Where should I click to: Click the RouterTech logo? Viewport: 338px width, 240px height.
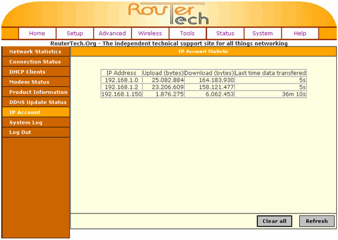pos(168,14)
